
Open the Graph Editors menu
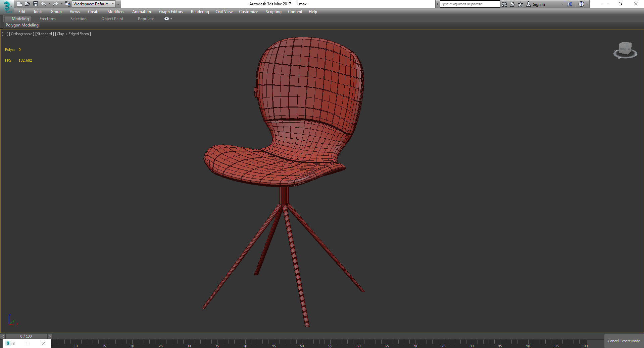[x=171, y=12]
